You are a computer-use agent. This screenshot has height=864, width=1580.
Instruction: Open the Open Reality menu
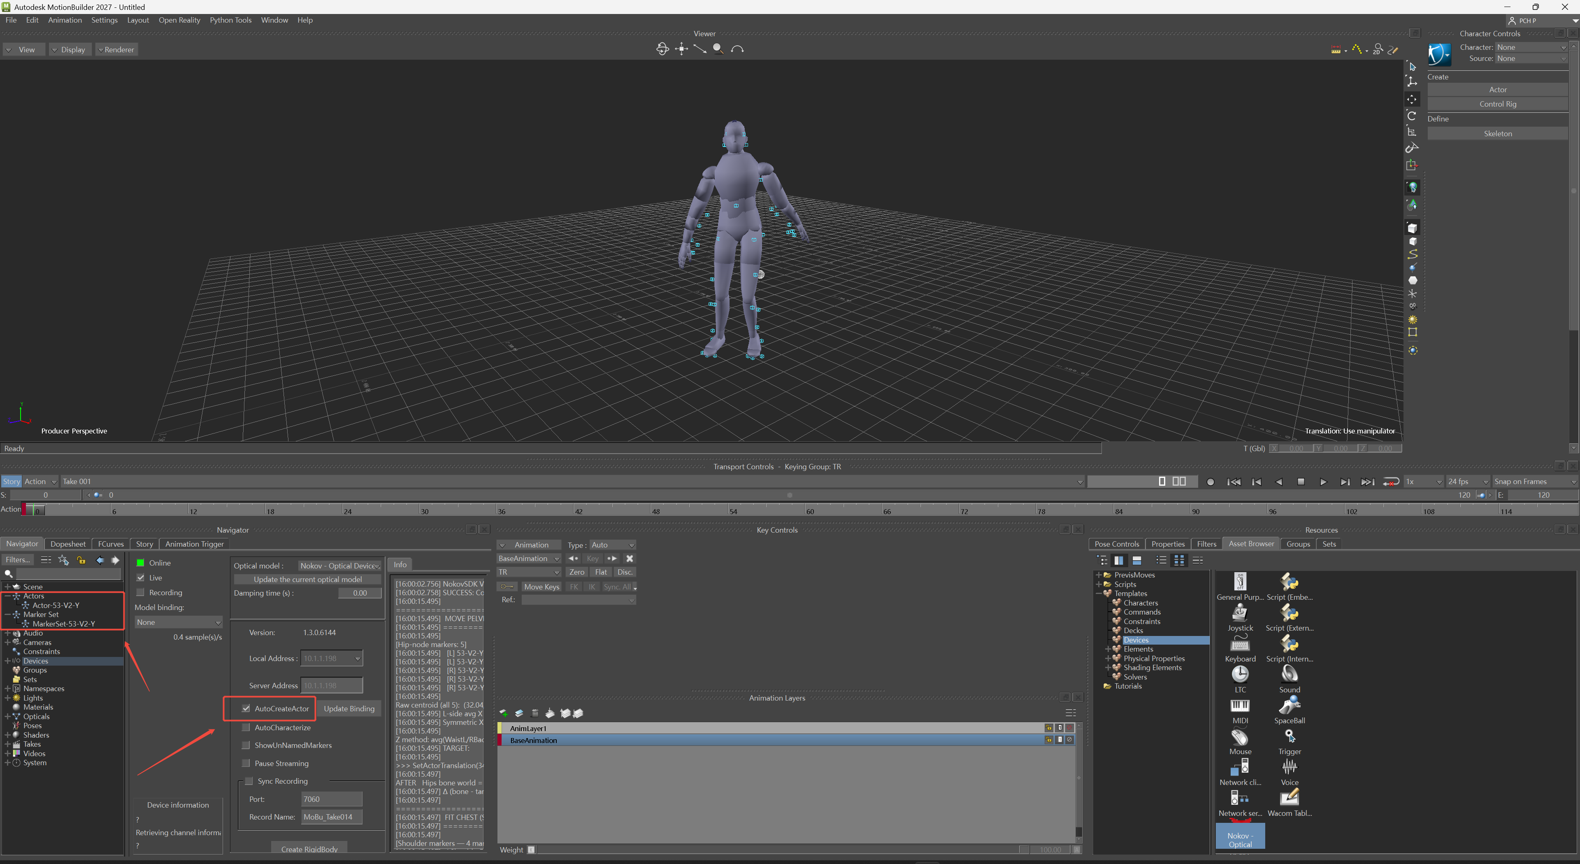coord(179,20)
